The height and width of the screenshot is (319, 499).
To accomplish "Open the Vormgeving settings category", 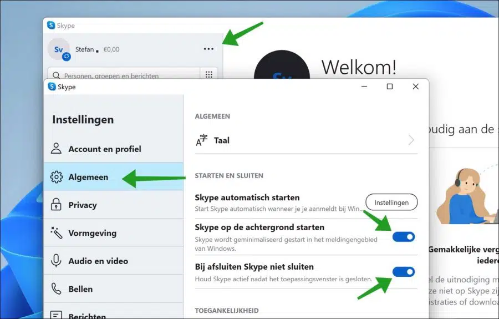I will [x=114, y=232].
